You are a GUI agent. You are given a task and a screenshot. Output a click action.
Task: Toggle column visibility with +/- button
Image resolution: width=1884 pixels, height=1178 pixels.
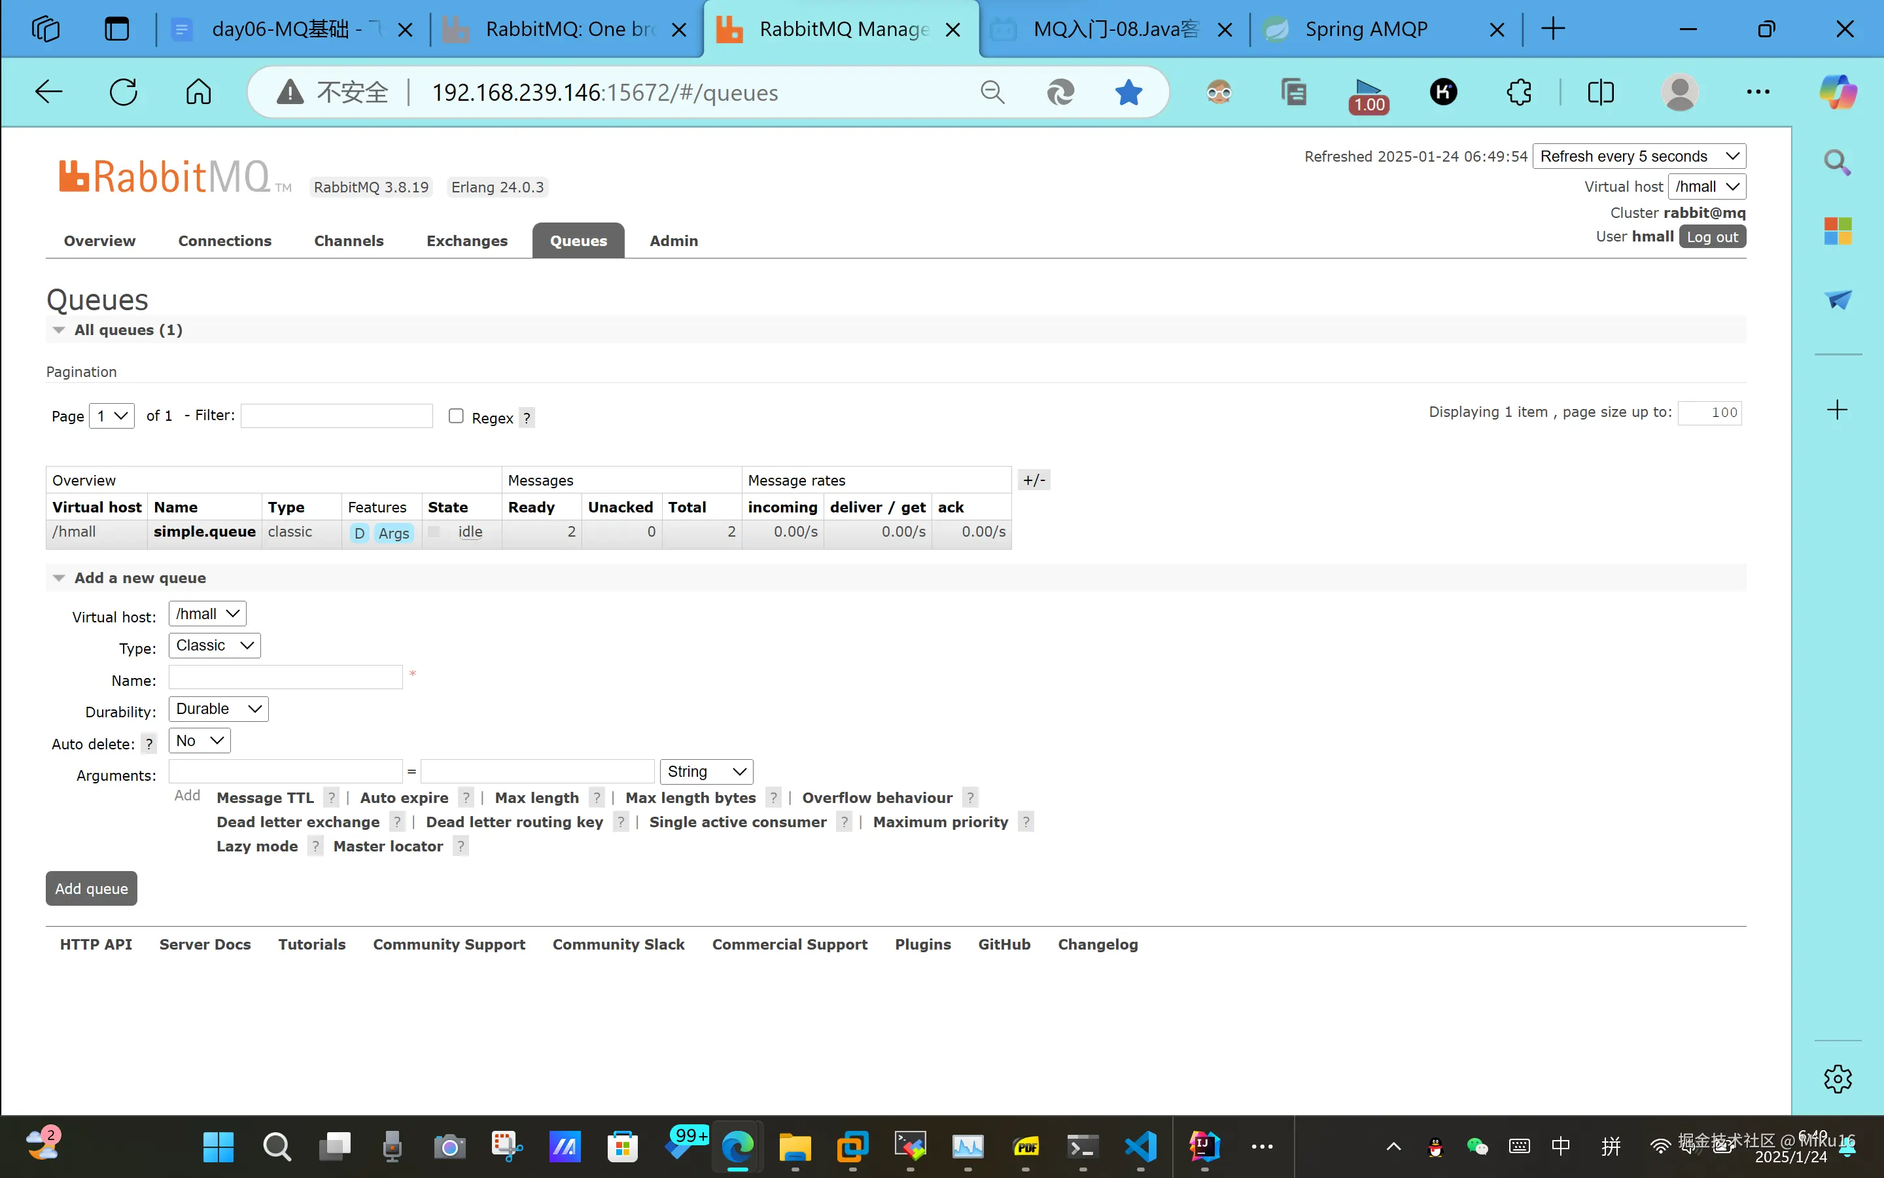pos(1034,480)
